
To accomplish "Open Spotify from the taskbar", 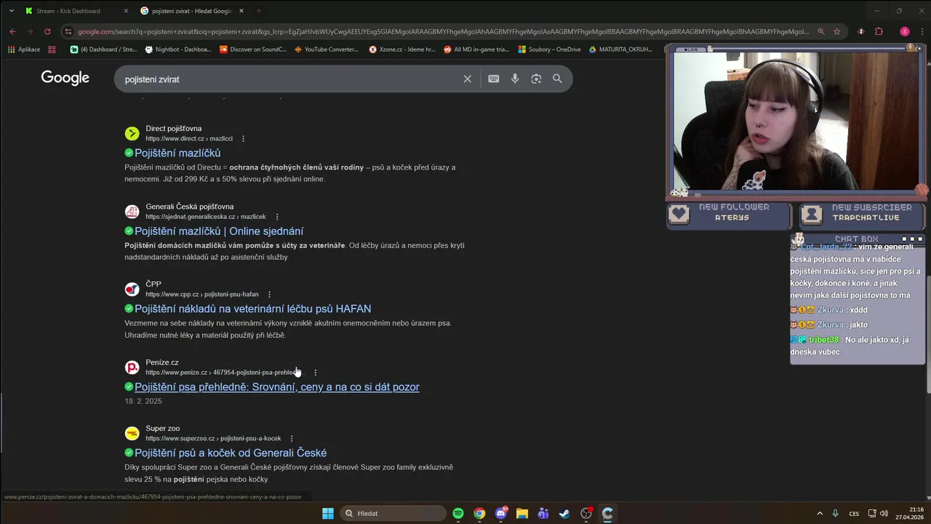I will pos(458,513).
